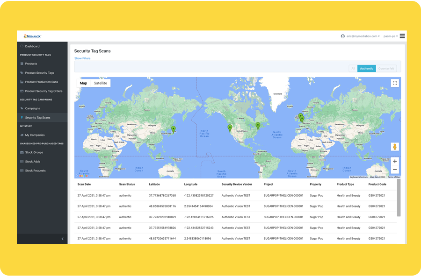Image resolution: width=421 pixels, height=277 pixels.
Task: Open the Stock Requests page
Action: (x=35, y=170)
